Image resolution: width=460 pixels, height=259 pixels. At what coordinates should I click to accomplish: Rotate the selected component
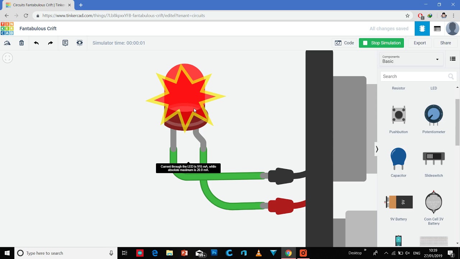[7, 43]
